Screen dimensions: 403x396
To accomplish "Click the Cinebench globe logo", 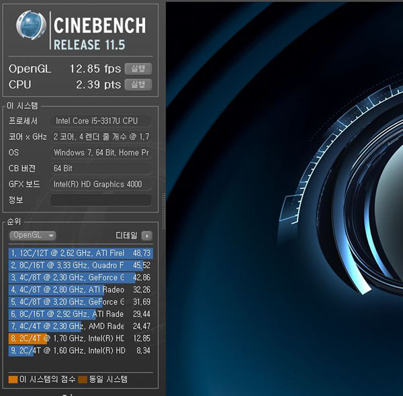I will pyautogui.click(x=31, y=25).
